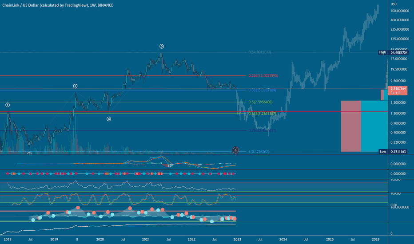Screen dimensions: 414x244
Task: Click the 2024 label on time axis
Action: click(x=283, y=240)
